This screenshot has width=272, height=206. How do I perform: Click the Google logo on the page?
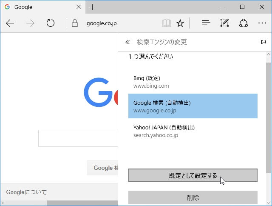[x=101, y=92]
